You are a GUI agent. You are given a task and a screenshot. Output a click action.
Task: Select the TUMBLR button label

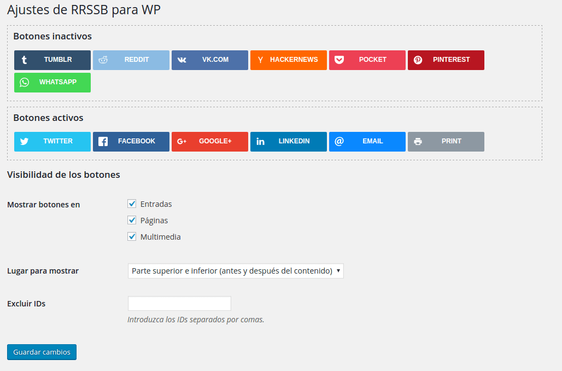click(58, 60)
